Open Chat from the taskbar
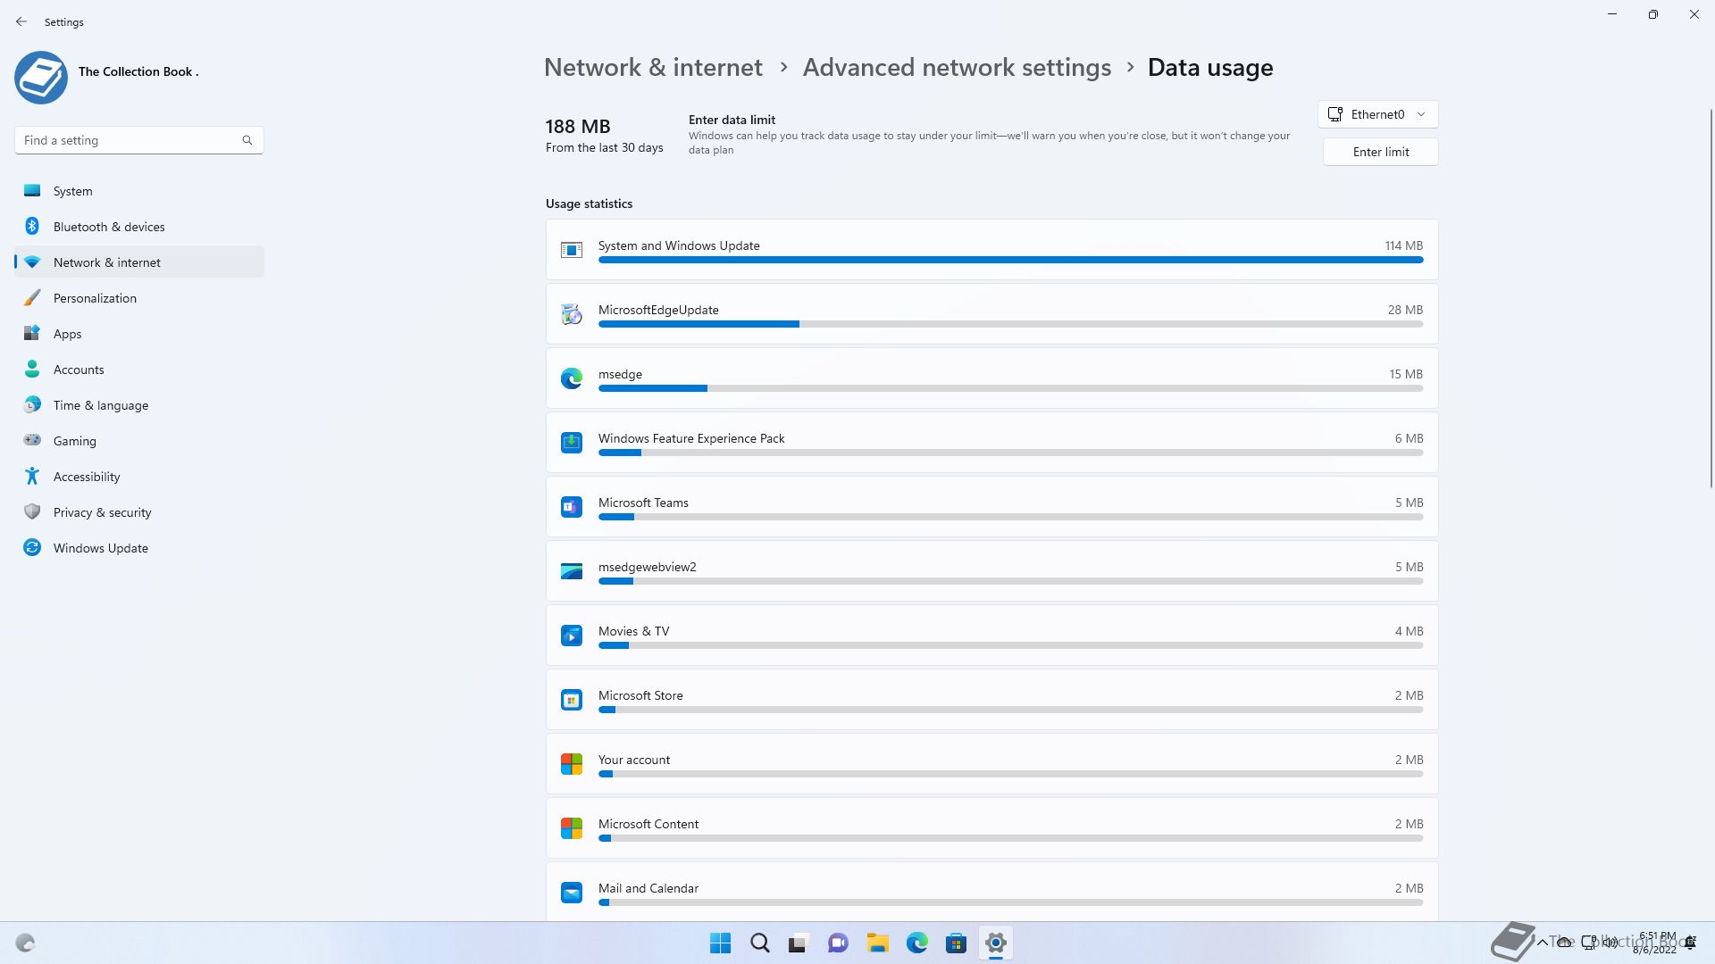Viewport: 1715px width, 964px height. tap(838, 943)
